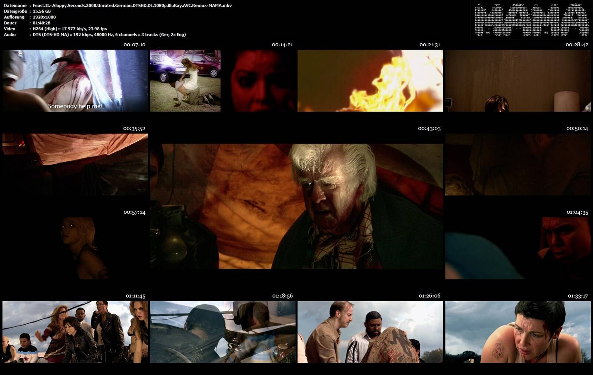
Task: Open the dark thumbnail at 00:50:14
Action: [518, 164]
